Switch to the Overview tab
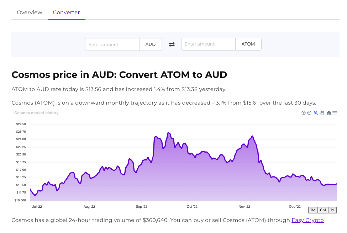 30,12
